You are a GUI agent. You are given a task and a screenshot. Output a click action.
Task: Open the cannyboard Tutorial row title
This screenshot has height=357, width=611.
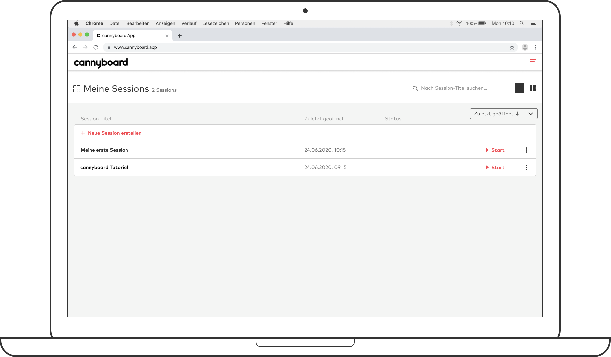click(x=104, y=167)
